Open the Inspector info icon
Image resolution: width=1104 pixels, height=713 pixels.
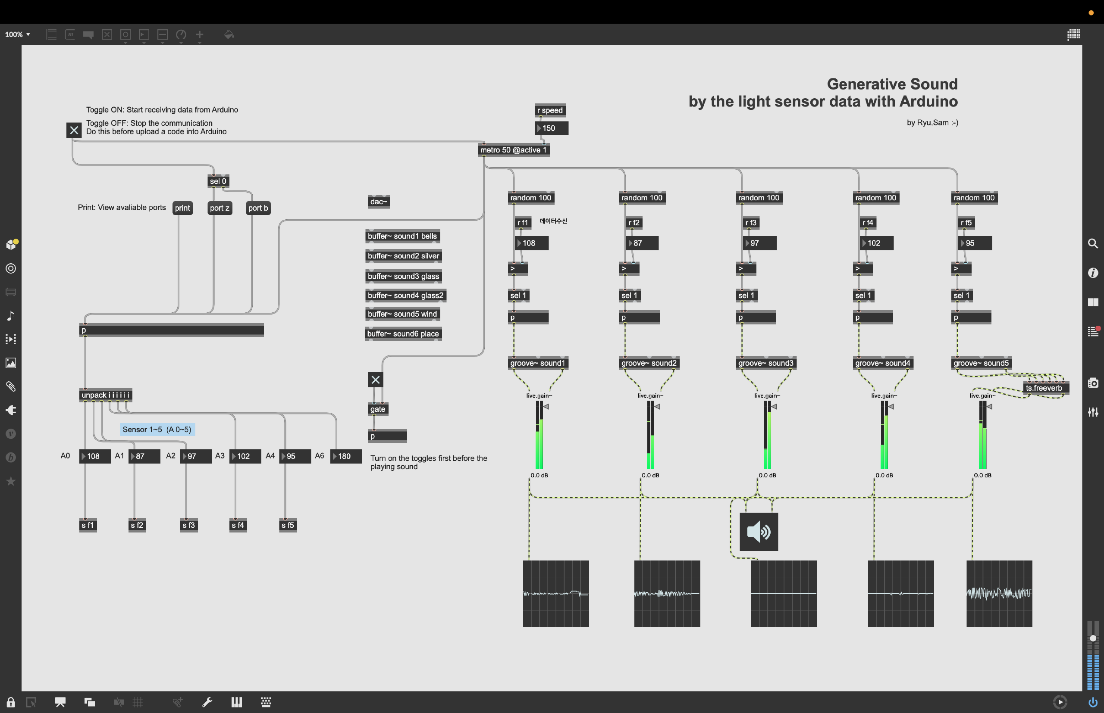pyautogui.click(x=1093, y=273)
